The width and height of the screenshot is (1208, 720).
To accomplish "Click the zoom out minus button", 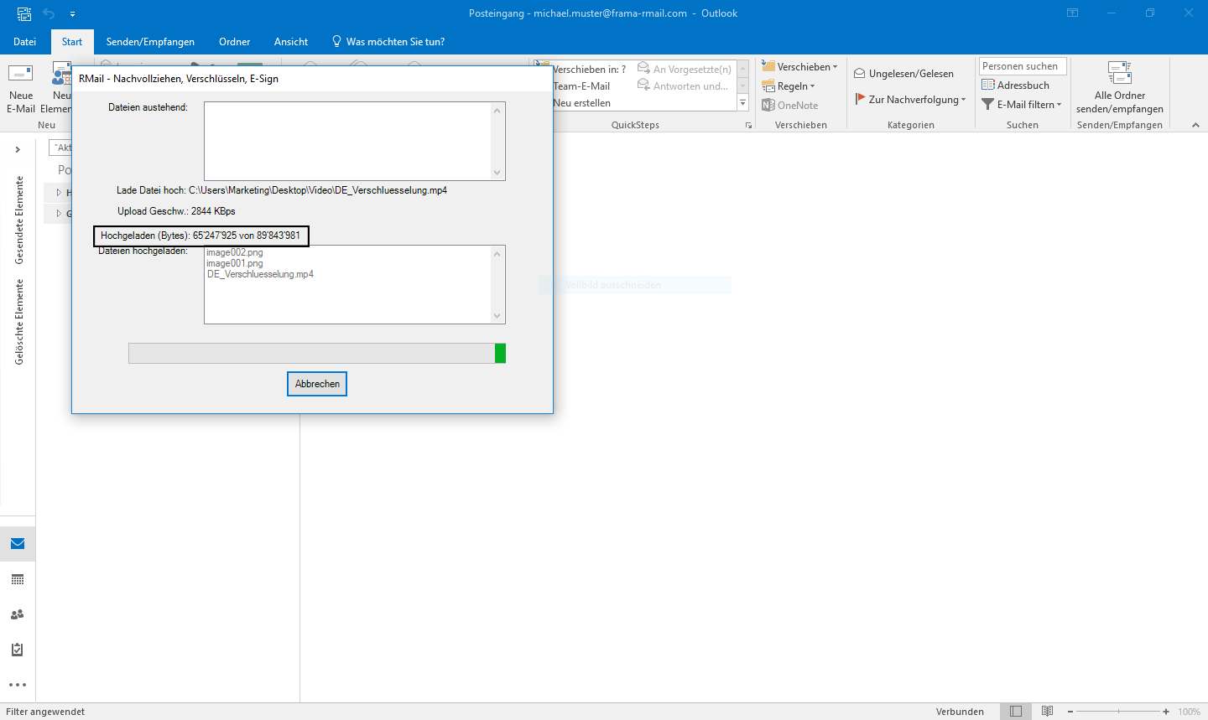I will click(x=1070, y=712).
